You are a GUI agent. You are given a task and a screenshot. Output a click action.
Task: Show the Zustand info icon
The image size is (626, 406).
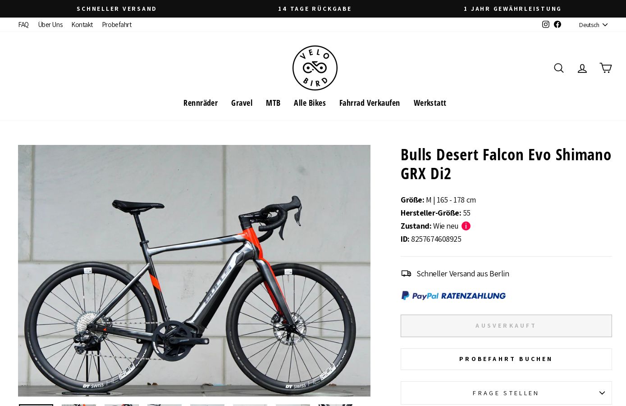(x=466, y=226)
